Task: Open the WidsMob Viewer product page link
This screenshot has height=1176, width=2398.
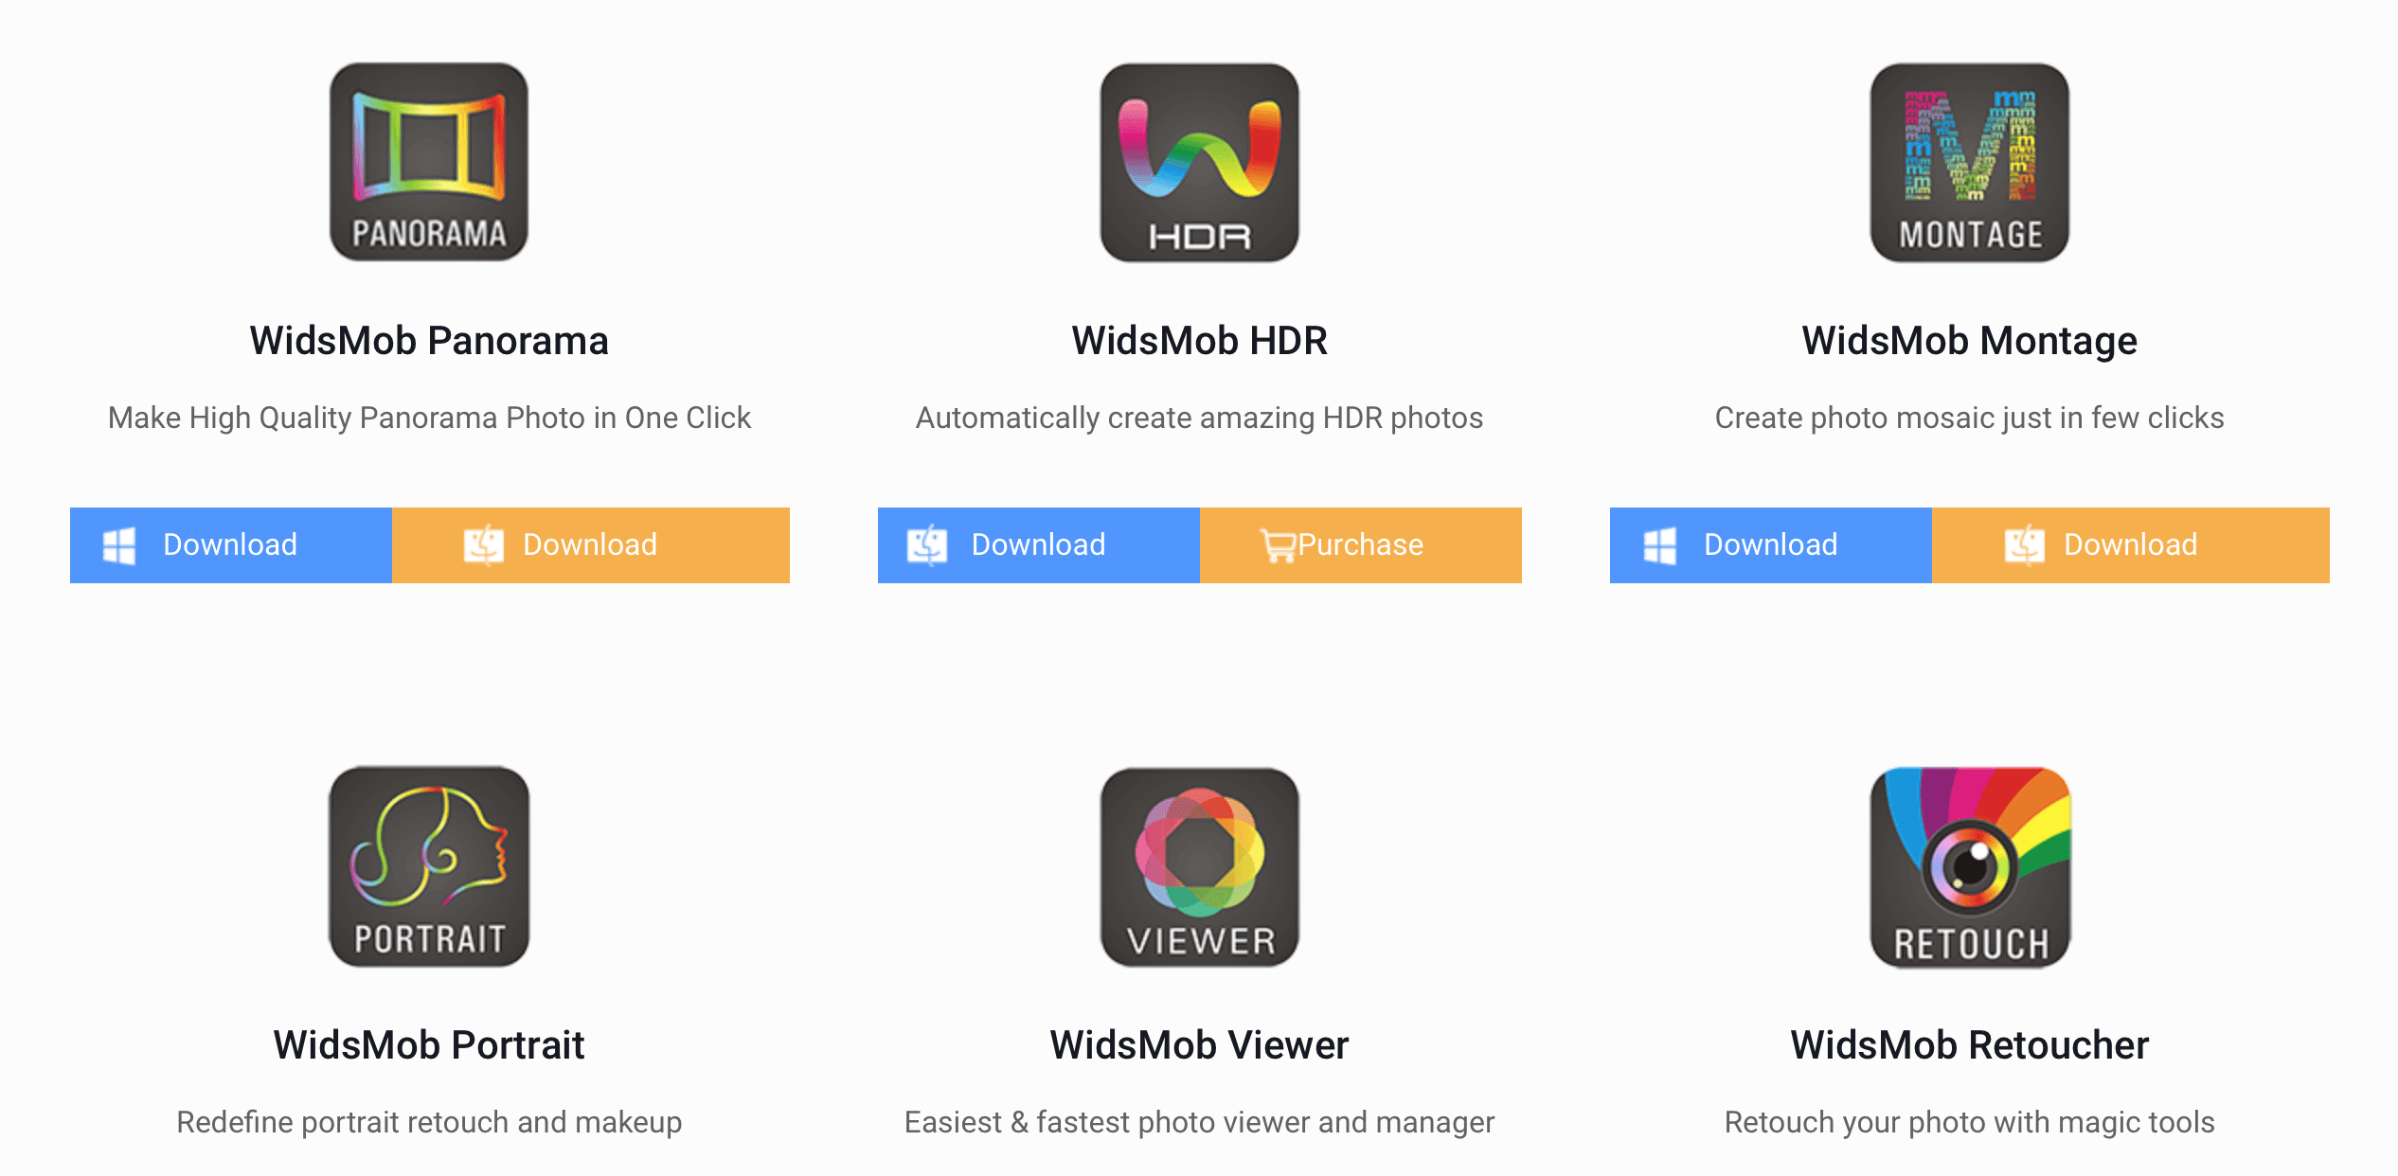Action: [x=1197, y=1045]
